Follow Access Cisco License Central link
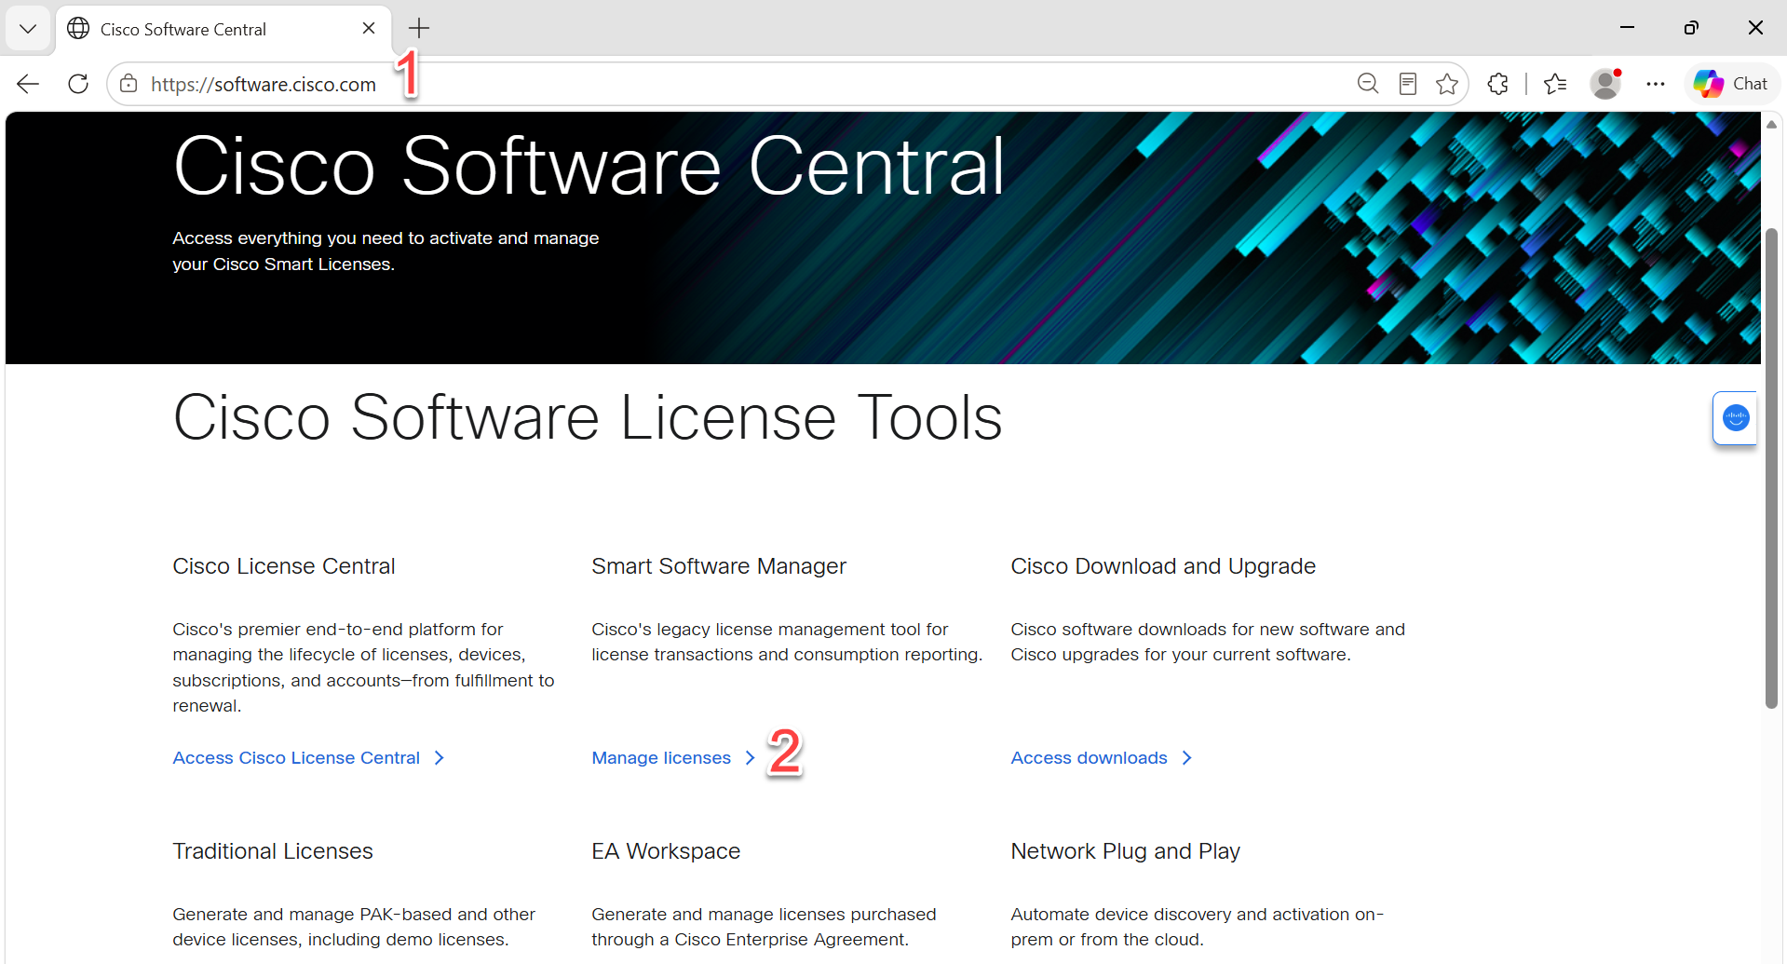This screenshot has height=964, width=1787. (308, 758)
